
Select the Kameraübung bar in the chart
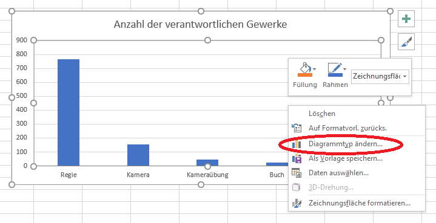coord(207,163)
